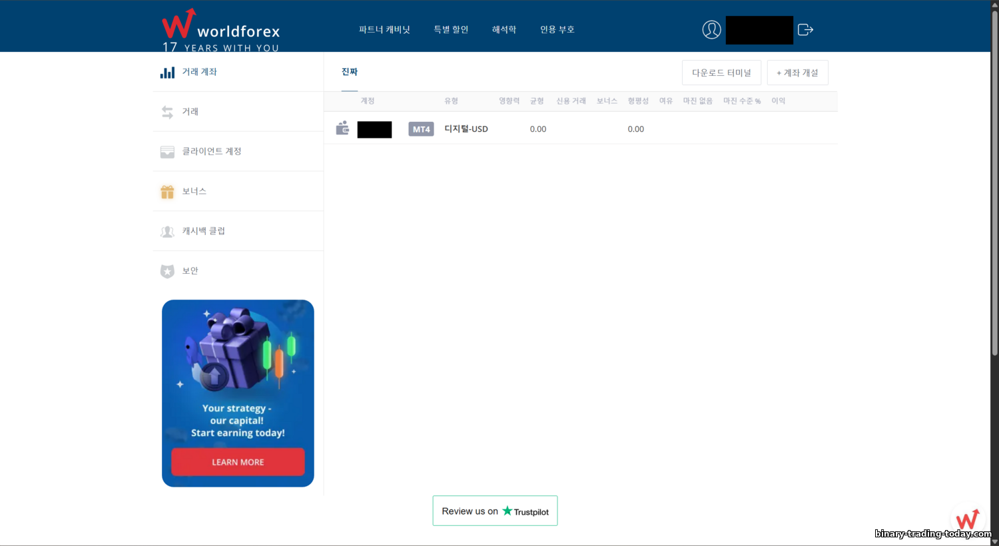Image resolution: width=999 pixels, height=546 pixels.
Task: Open the Review us on Trustpilot link
Action: [x=495, y=511]
